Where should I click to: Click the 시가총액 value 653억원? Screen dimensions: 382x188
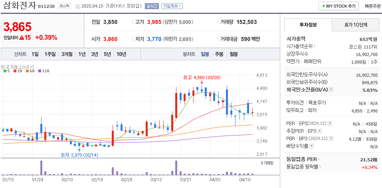tap(368, 39)
